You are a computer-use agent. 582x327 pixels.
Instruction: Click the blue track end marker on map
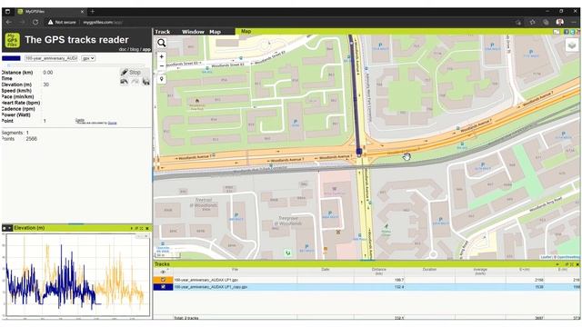[359, 152]
